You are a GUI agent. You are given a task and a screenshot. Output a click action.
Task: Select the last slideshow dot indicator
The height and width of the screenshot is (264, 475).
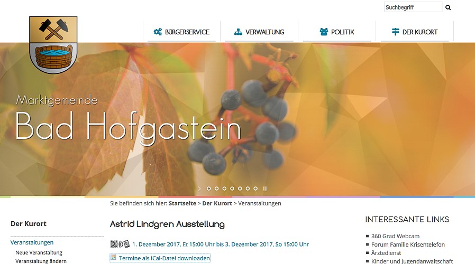255,188
